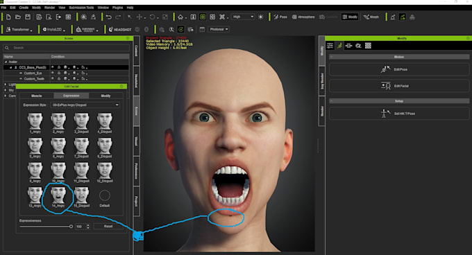Select the Expression tab in Edit Facial

coord(71,96)
